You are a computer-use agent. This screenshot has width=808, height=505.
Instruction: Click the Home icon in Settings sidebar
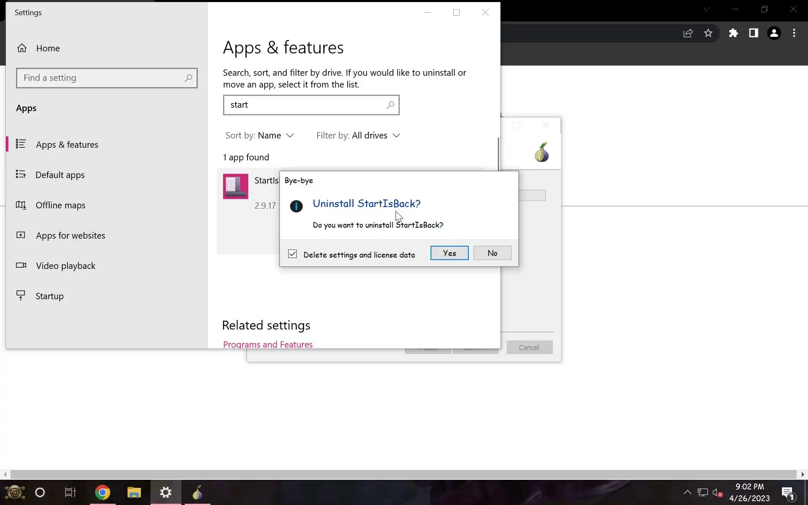22,48
